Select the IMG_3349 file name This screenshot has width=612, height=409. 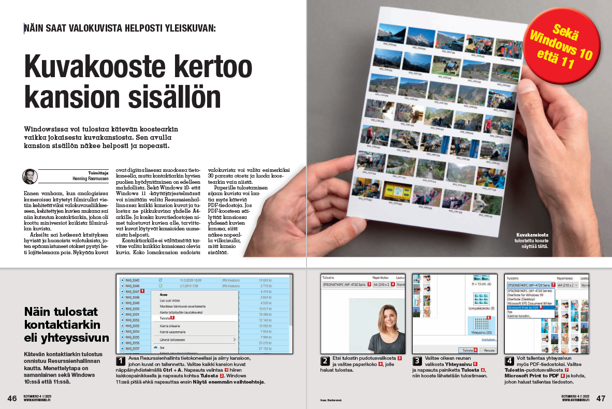[x=133, y=303]
